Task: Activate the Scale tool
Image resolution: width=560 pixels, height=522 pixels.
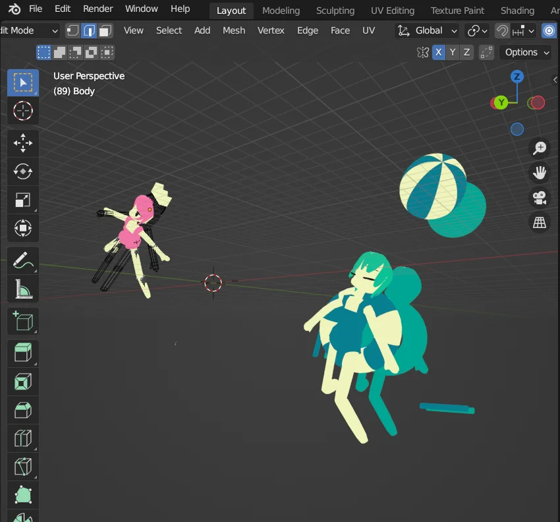Action: coord(23,200)
